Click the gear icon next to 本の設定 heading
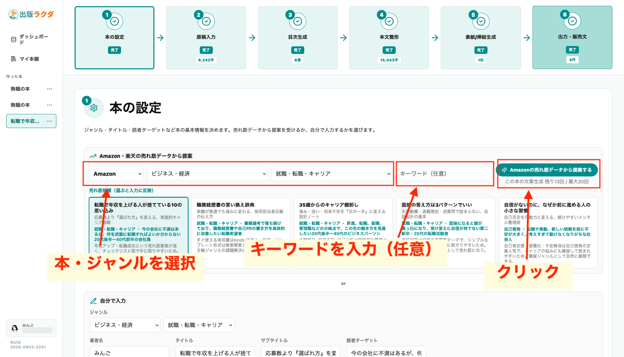624x357 pixels. pos(94,108)
